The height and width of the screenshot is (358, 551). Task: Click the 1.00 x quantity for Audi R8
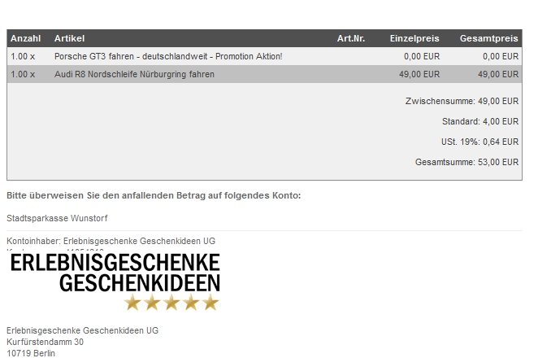(x=23, y=74)
